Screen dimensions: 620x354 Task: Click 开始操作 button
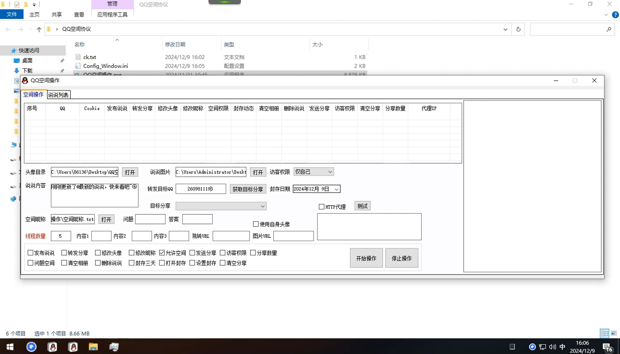click(x=366, y=258)
